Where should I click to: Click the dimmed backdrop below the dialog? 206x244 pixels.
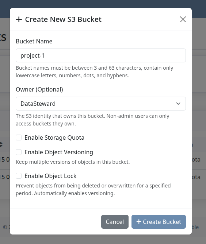pos(103,239)
